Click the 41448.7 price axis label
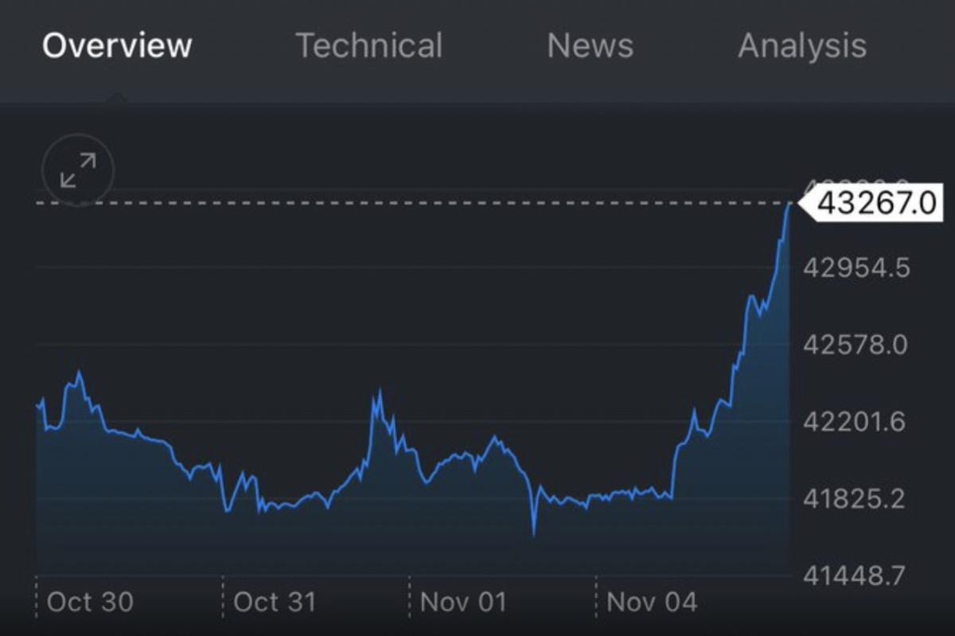The height and width of the screenshot is (636, 955). [x=856, y=575]
